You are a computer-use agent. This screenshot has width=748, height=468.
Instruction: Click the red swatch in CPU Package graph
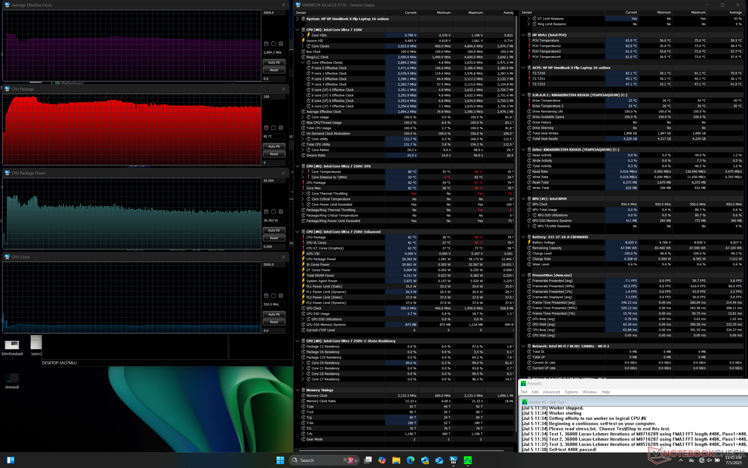coord(266,128)
